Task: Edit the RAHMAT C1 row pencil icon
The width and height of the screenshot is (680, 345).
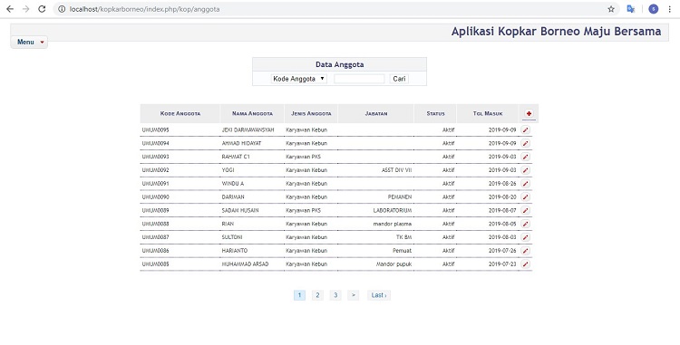Action: [525, 157]
